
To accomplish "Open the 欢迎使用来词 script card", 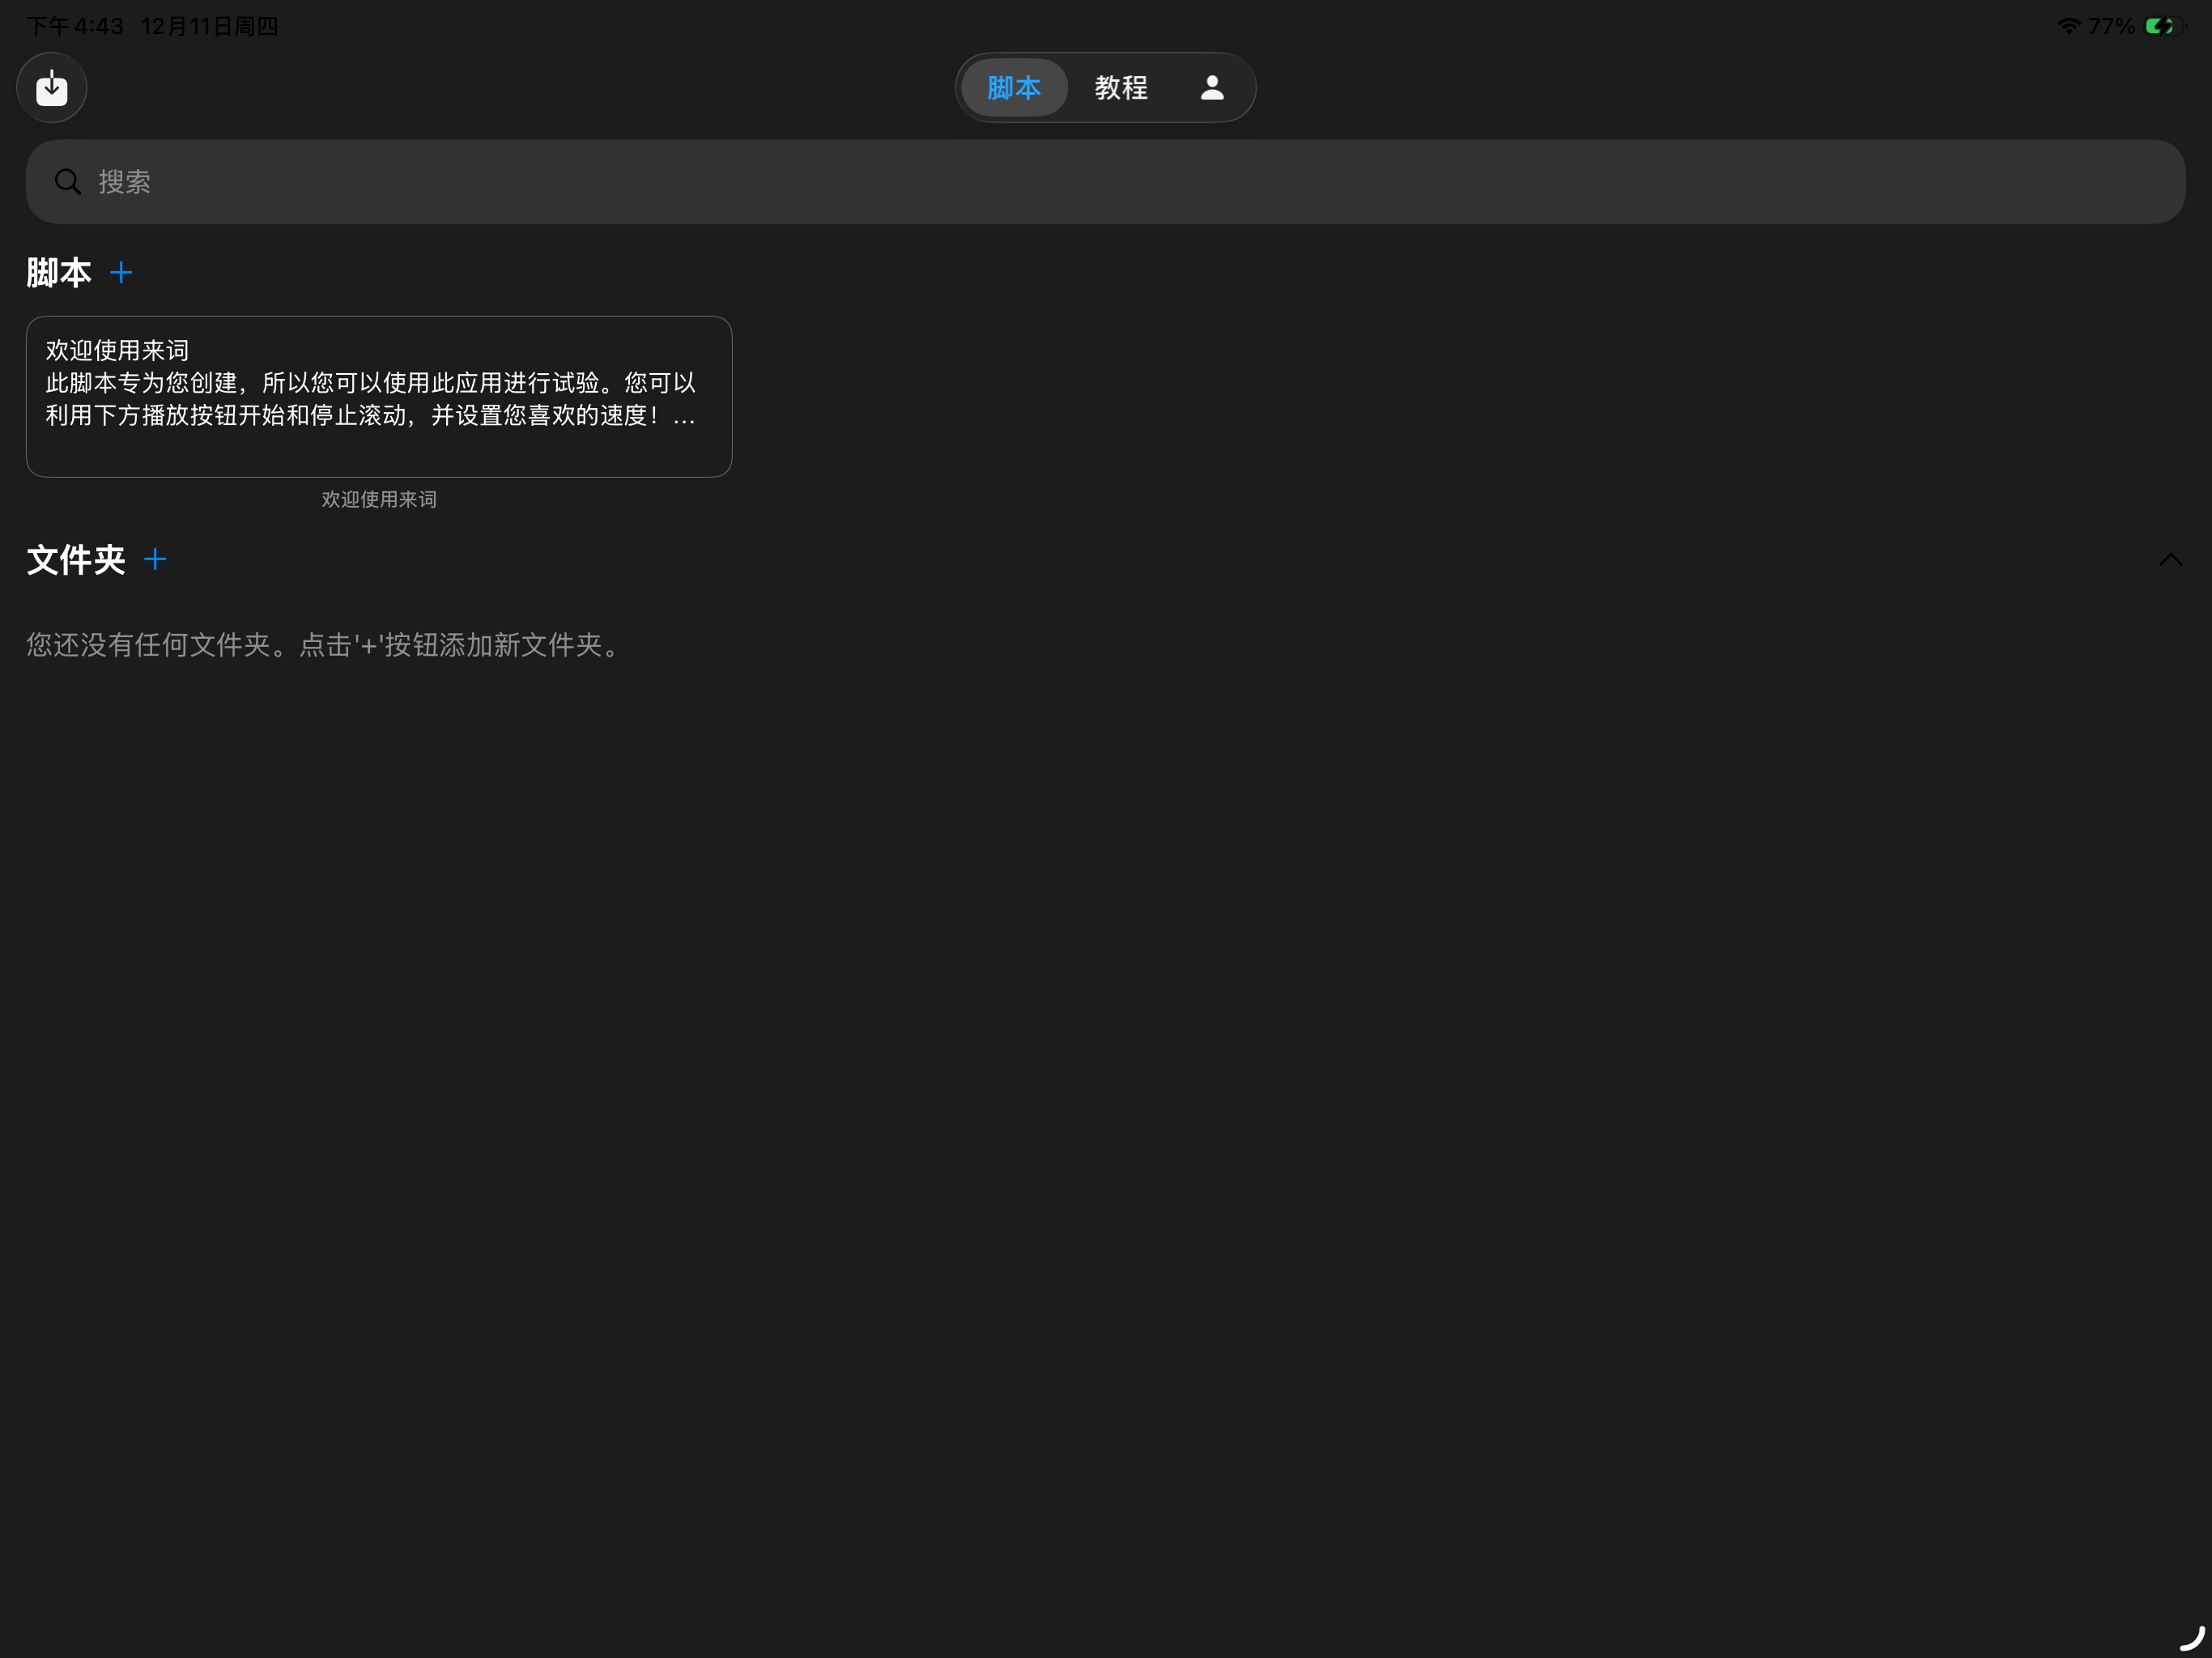I will (379, 397).
